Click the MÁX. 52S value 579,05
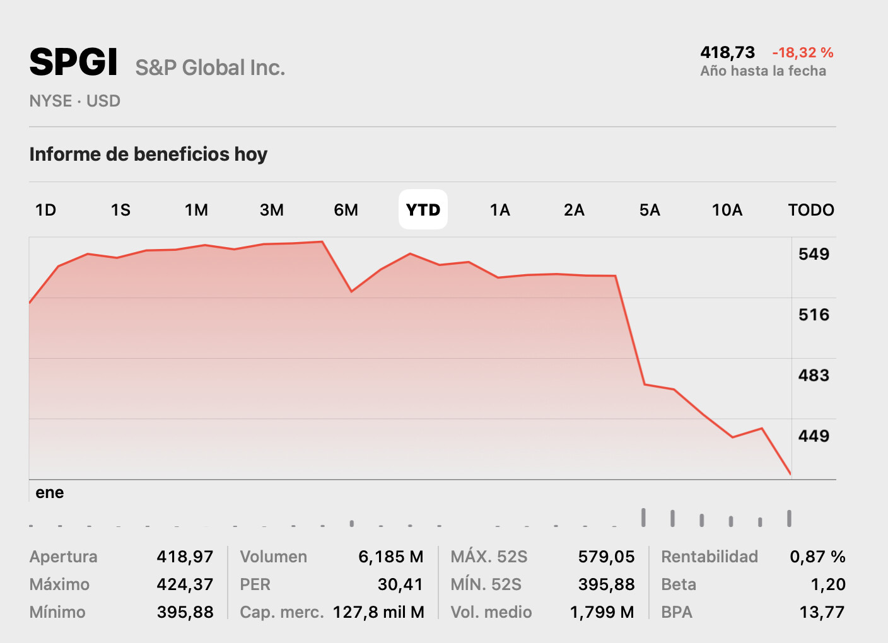888x643 pixels. (x=606, y=557)
